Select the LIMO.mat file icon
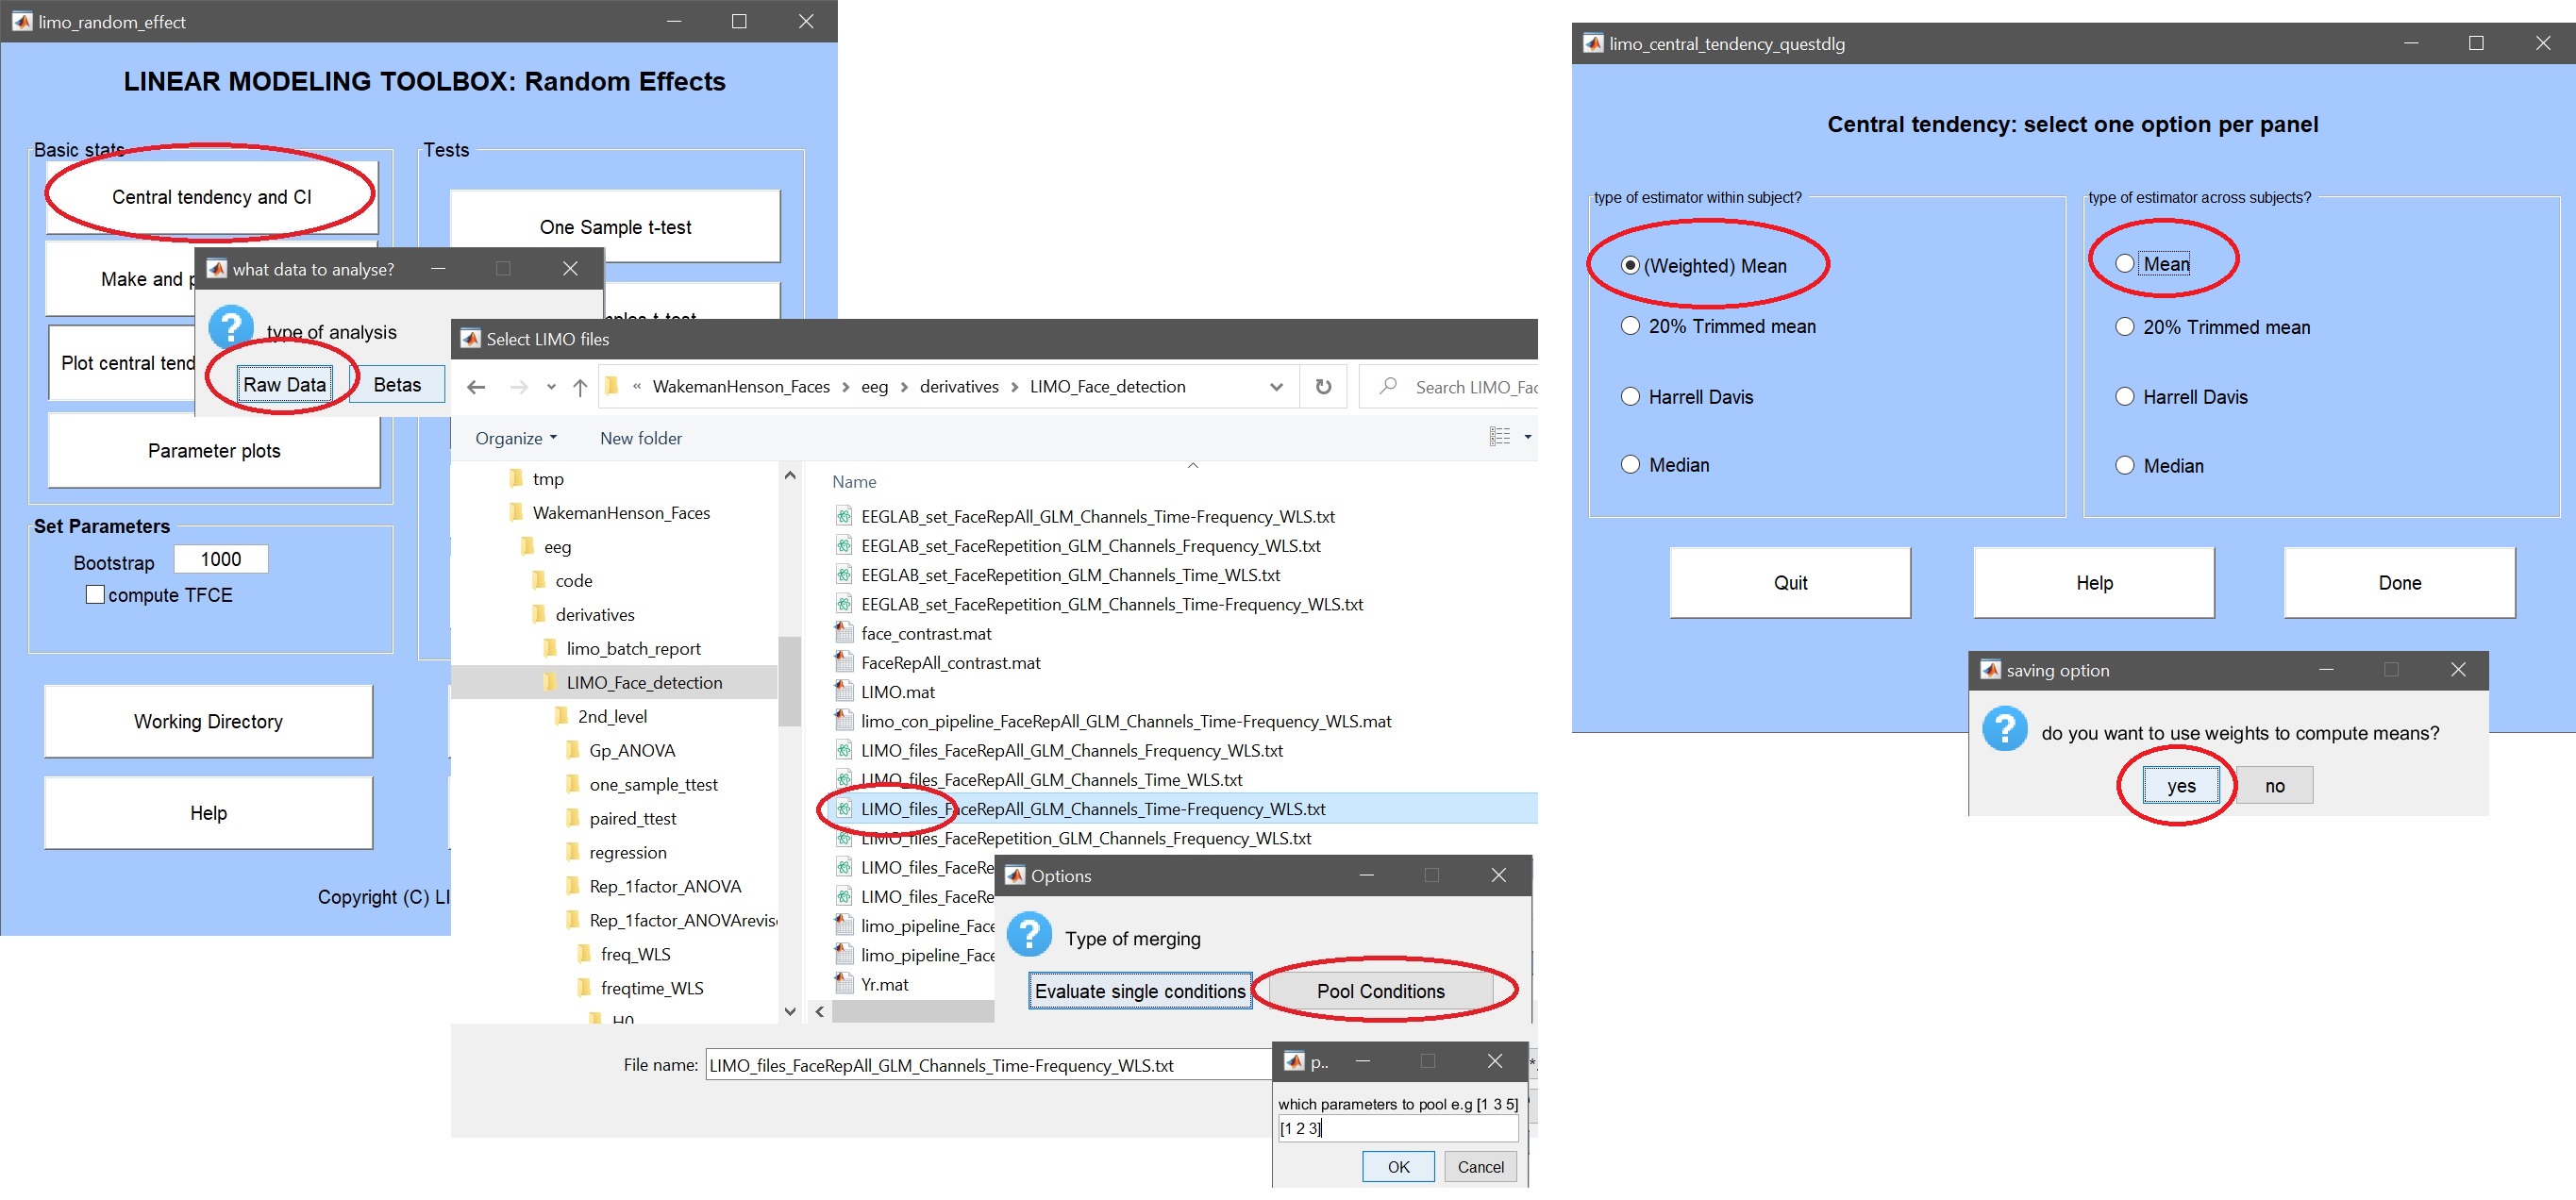This screenshot has height=1200, width=2576. coord(844,692)
